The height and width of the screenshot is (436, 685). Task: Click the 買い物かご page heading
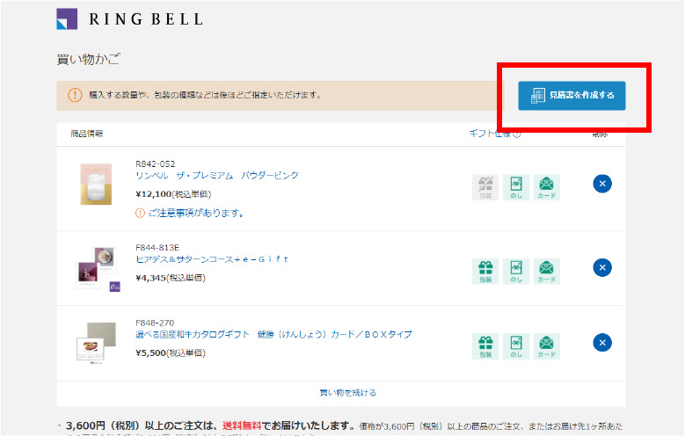click(x=88, y=59)
